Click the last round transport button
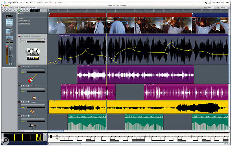The height and width of the screenshot is (146, 232). point(28,10)
